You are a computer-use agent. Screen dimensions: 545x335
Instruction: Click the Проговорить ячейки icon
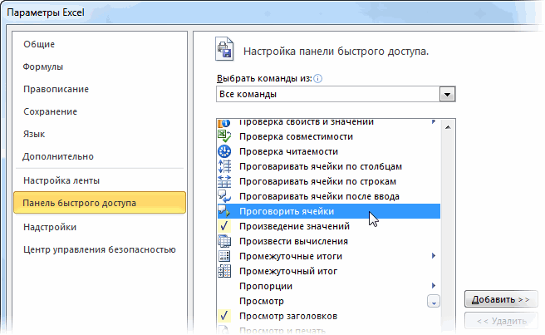click(224, 211)
